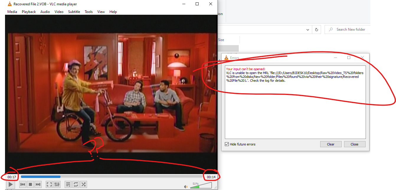Viewport: 396px width, 190px height.
Task: Open the Video menu
Action: (59, 12)
